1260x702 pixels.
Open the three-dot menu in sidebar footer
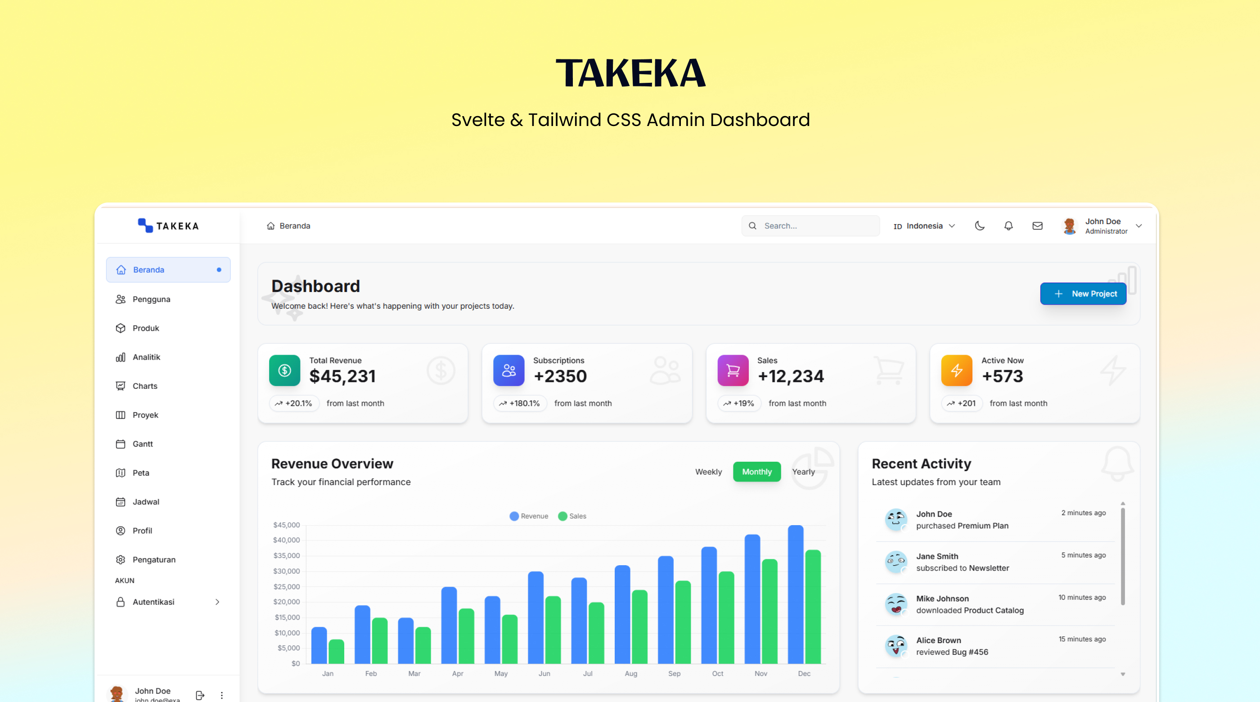pos(221,695)
